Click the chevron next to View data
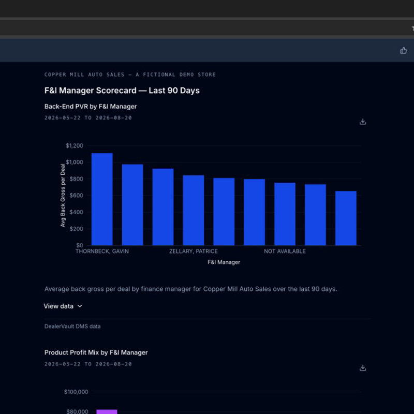 tap(80, 306)
